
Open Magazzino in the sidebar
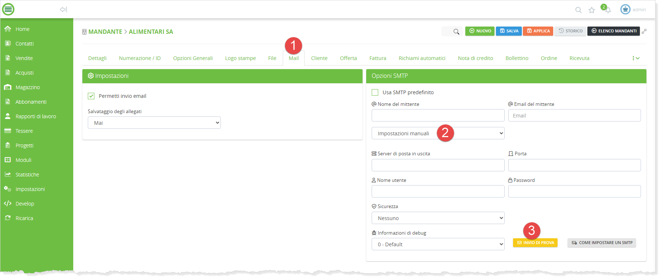pyautogui.click(x=28, y=87)
